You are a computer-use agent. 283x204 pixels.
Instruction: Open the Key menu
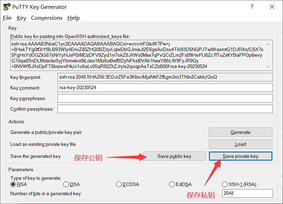[x=21, y=18]
